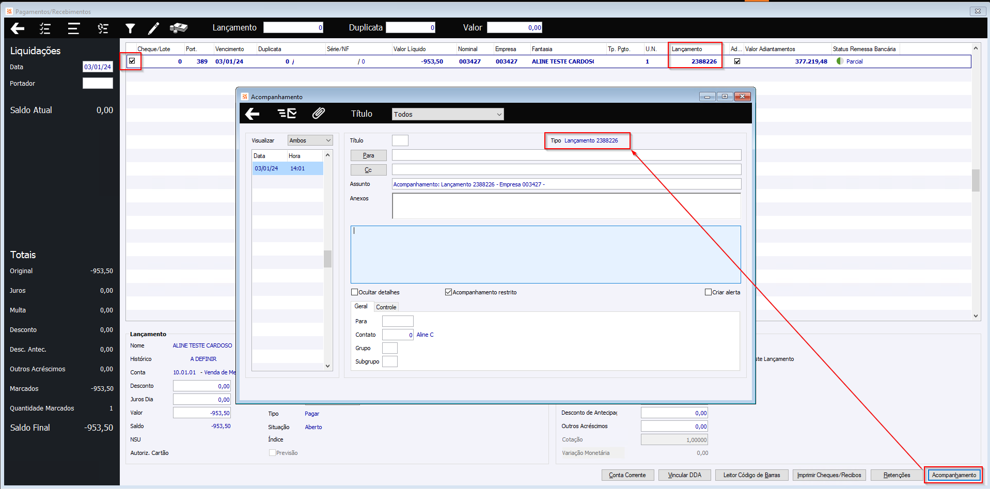Screen dimensions: 990x489
Task: Go back in the Acompanhamento dialog
Action: pyautogui.click(x=252, y=114)
